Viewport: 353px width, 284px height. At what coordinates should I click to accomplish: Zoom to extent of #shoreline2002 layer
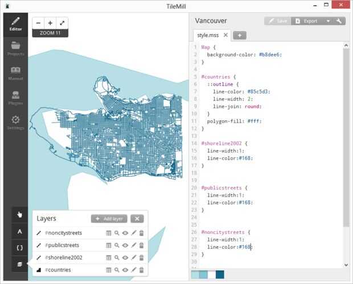[117, 258]
